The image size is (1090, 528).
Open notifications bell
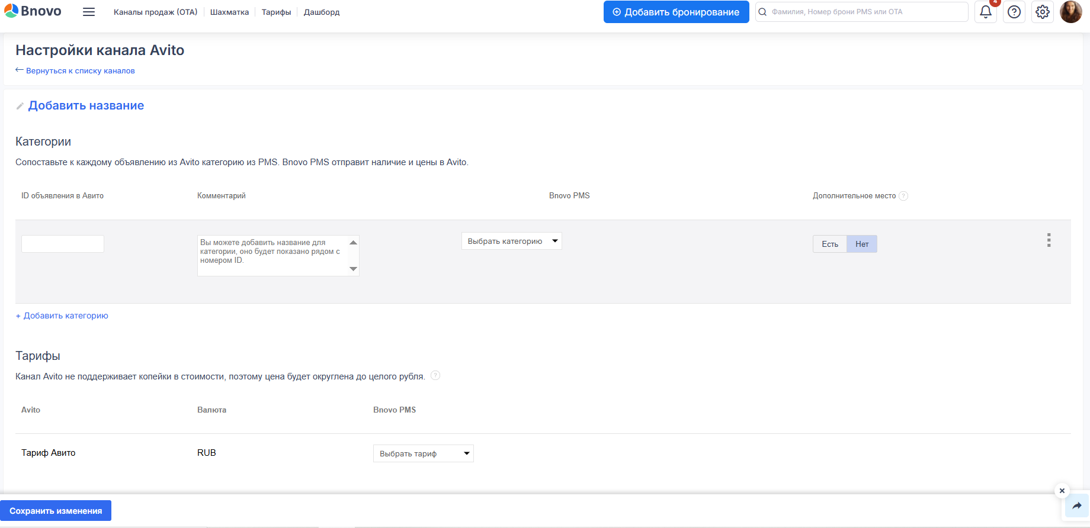(x=986, y=12)
